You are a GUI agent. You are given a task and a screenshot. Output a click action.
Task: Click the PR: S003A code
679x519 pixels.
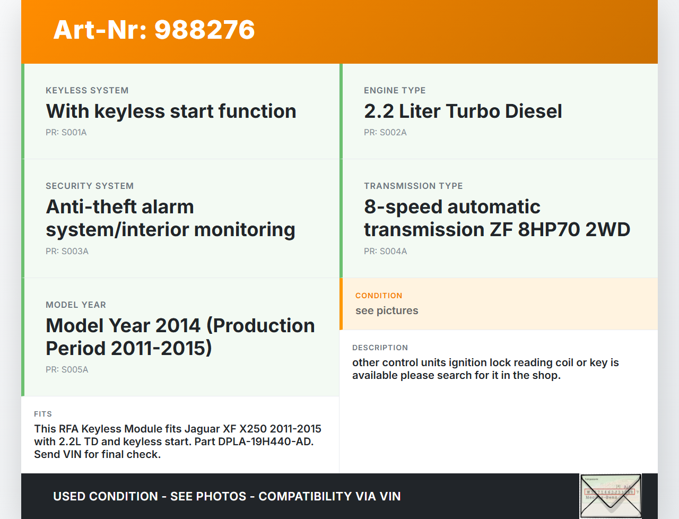click(x=67, y=252)
